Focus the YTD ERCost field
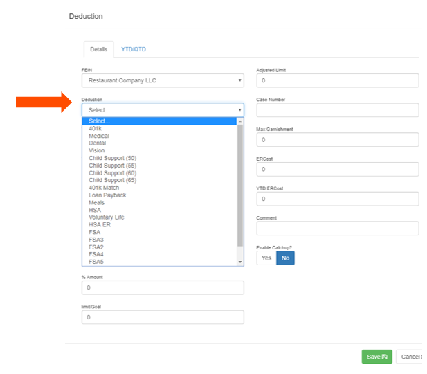The height and width of the screenshot is (374, 427). pyautogui.click(x=338, y=199)
